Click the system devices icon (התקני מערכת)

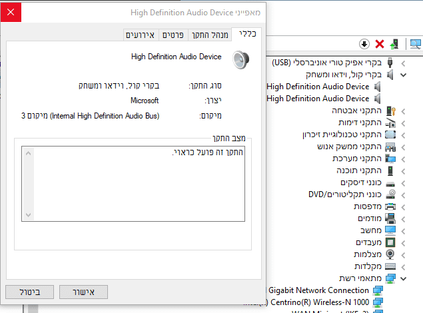[x=390, y=158]
